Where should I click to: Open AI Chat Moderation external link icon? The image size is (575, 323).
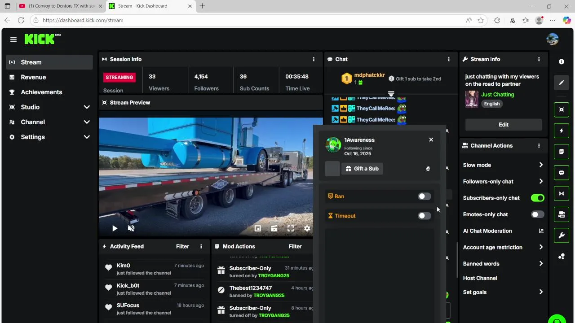click(x=541, y=231)
